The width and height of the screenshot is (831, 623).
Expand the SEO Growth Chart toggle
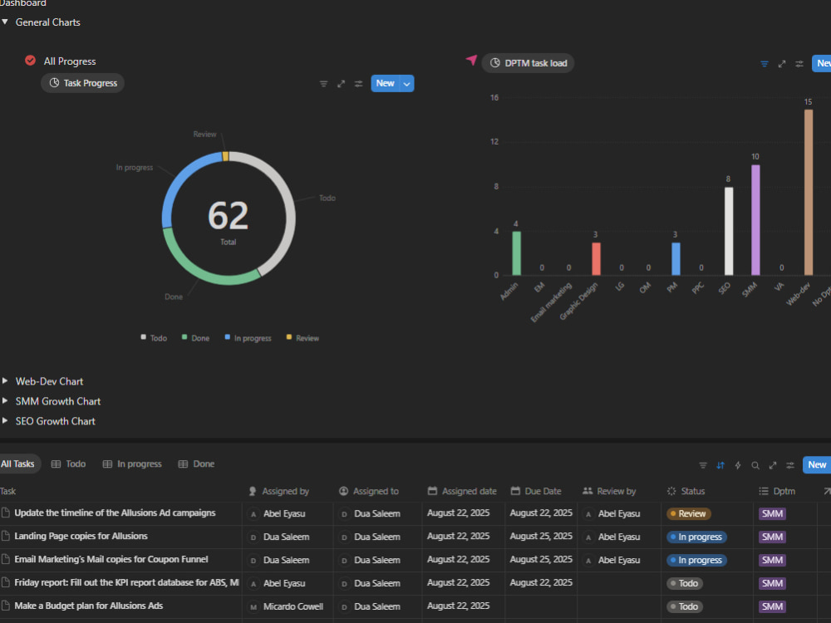tap(5, 420)
